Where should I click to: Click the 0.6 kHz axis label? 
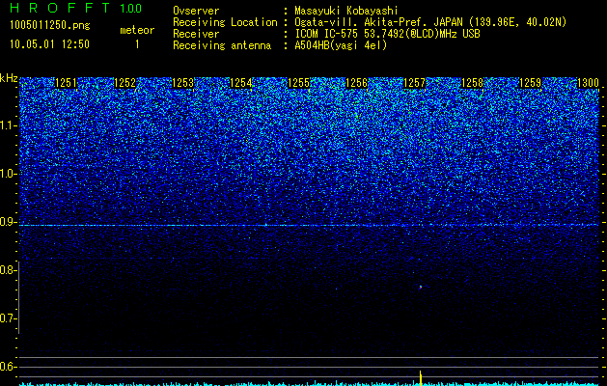(x=8, y=367)
